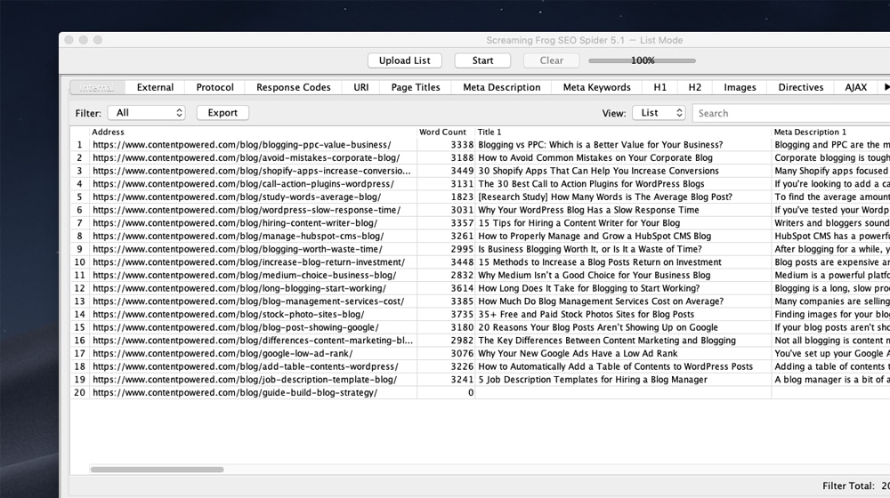Select the hiring-content-writer-blog URL

point(235,223)
